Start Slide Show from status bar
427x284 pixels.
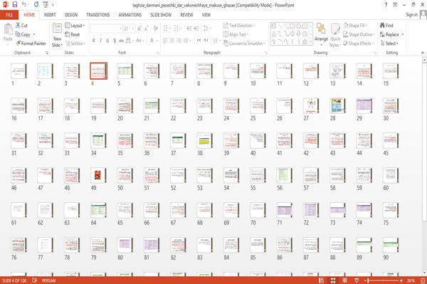(357, 280)
